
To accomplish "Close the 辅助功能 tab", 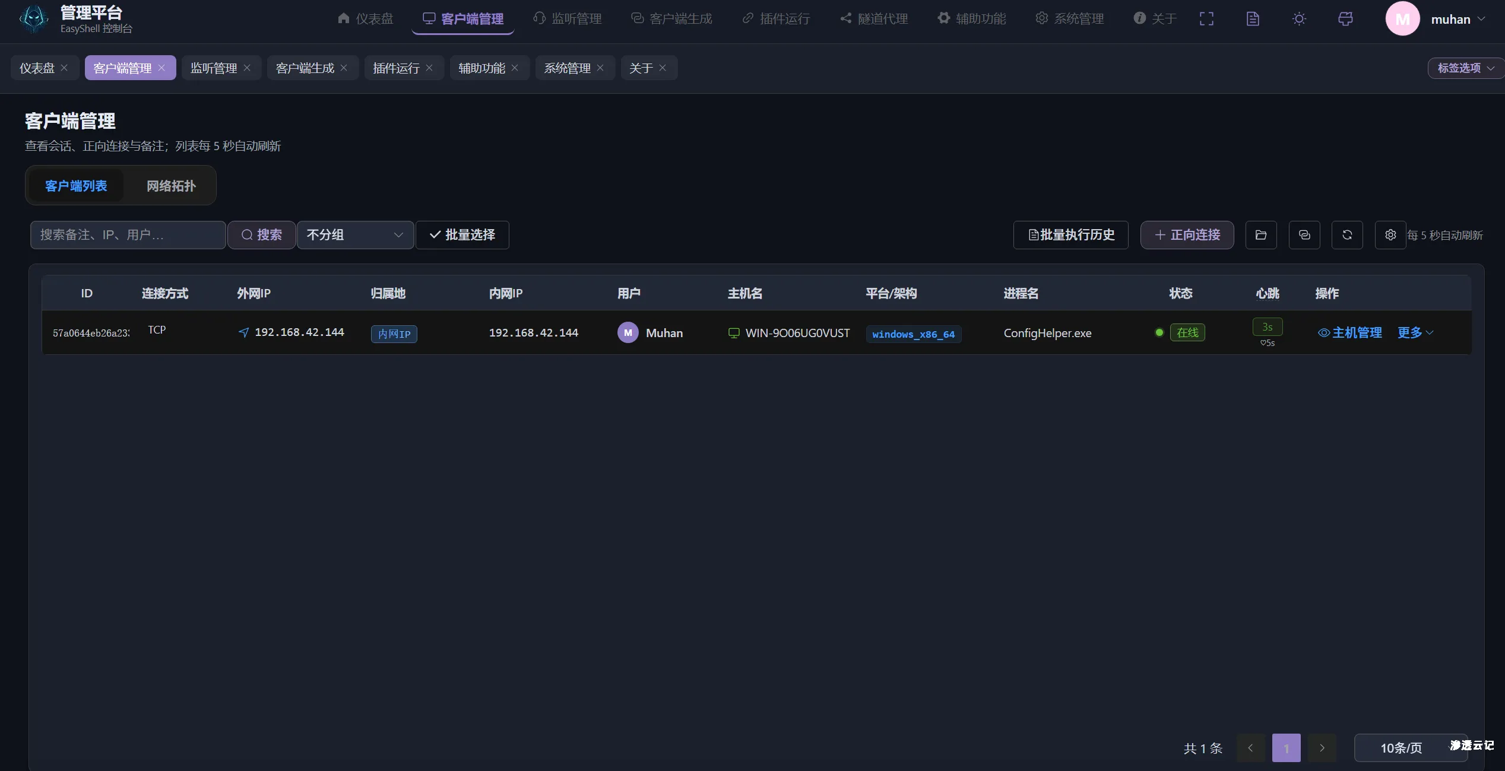I will 515,68.
